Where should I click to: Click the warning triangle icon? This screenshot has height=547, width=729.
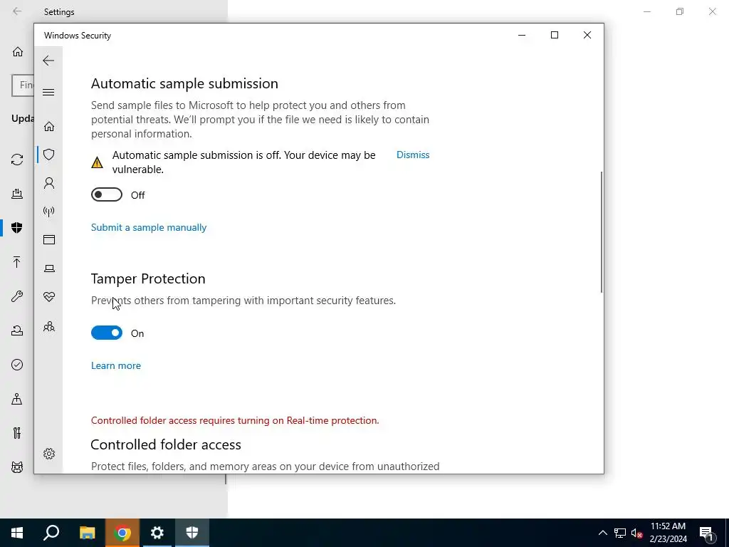tap(97, 162)
